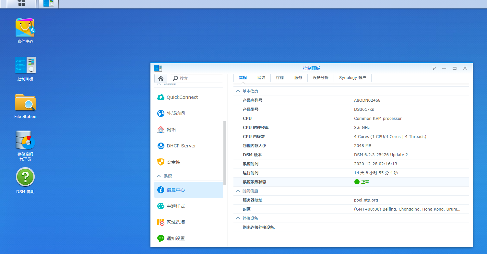Select 主题样式 in the sidebar

[x=189, y=206]
